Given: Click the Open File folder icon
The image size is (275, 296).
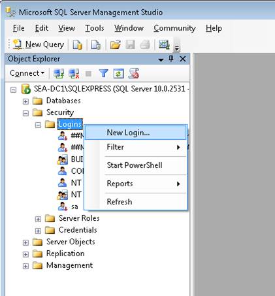Looking at the screenshot, I should (x=115, y=44).
